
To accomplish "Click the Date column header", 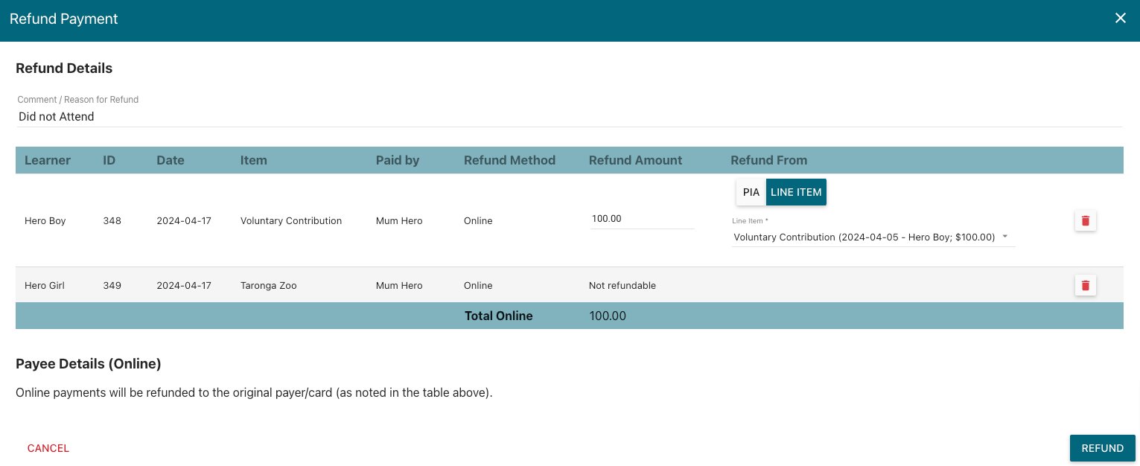I will click(x=171, y=160).
